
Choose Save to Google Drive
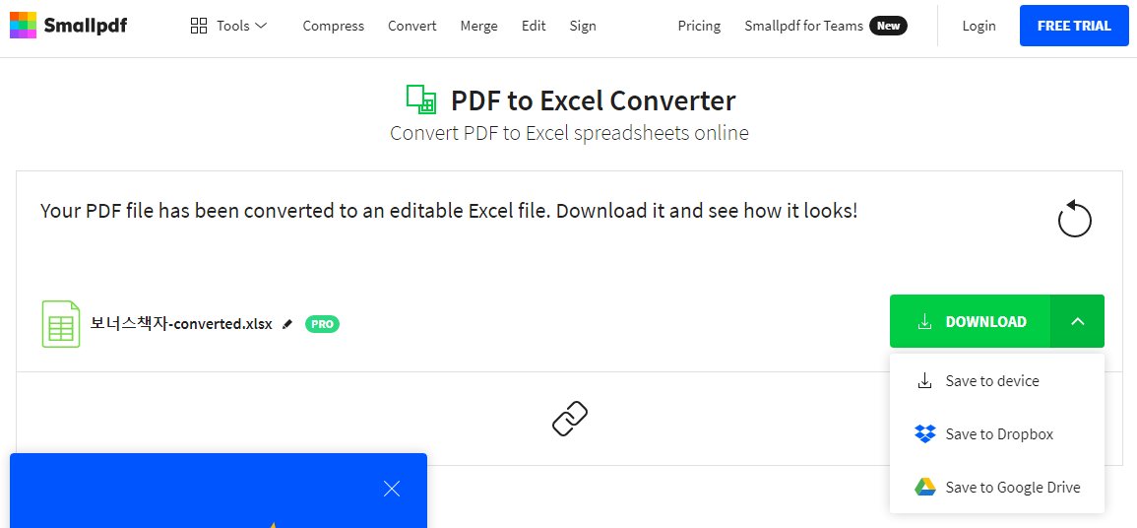pos(997,488)
